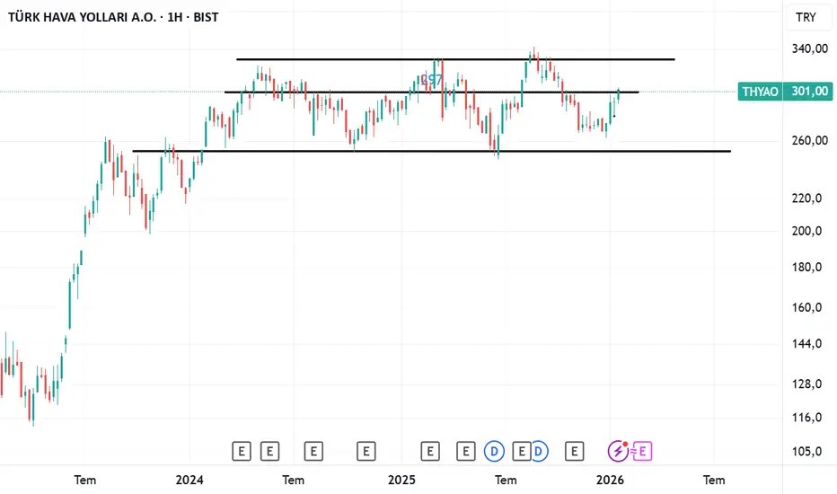Click the last gray earnings E marker
This screenshot has height=494, width=837.
575,451
